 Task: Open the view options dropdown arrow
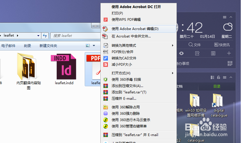tap(94, 46)
